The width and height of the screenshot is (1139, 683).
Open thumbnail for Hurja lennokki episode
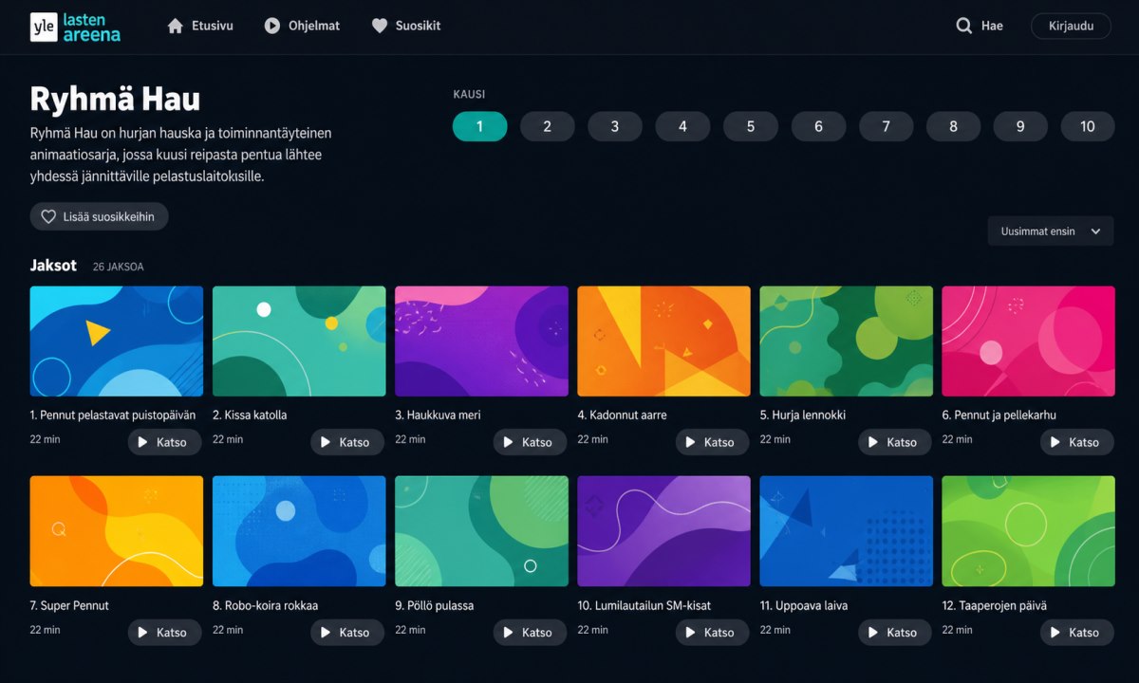pyautogui.click(x=847, y=341)
